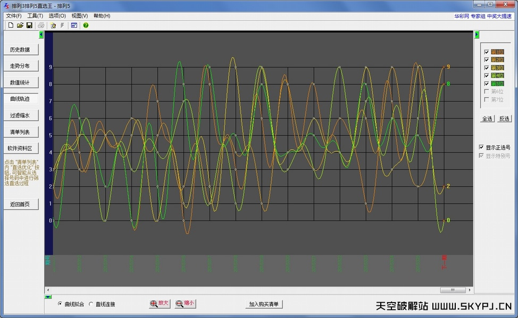Click the Save floppy disk icon
Viewport: 518px width, 318px height.
pyautogui.click(x=29, y=25)
